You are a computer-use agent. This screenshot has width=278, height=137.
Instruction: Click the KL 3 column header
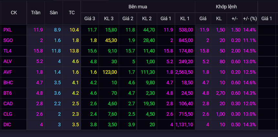[x=109, y=19]
